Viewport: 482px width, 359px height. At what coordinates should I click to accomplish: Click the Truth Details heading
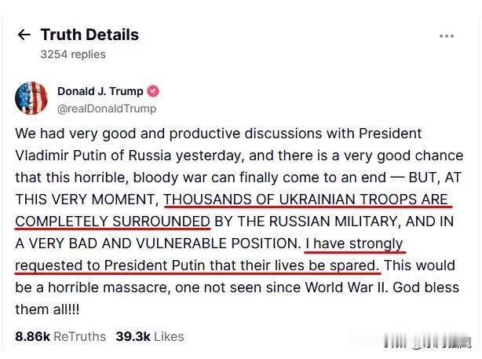point(89,35)
